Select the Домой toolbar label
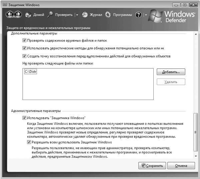The width and height of the screenshot is (200, 179). (x=39, y=15)
